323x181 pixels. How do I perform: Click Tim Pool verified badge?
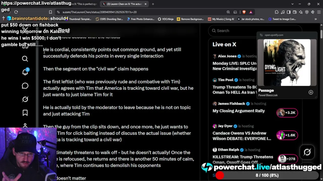236,80
